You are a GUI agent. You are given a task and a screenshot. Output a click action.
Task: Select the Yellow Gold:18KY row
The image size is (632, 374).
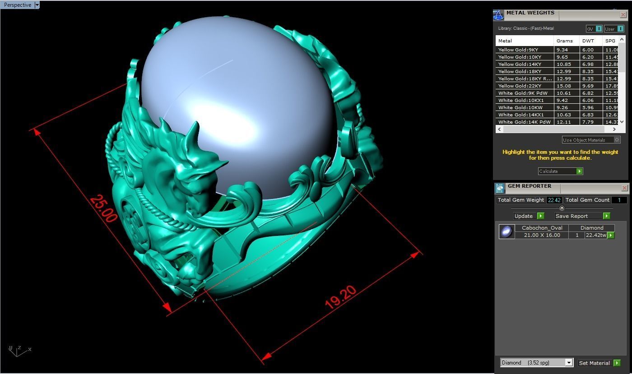tap(557, 71)
